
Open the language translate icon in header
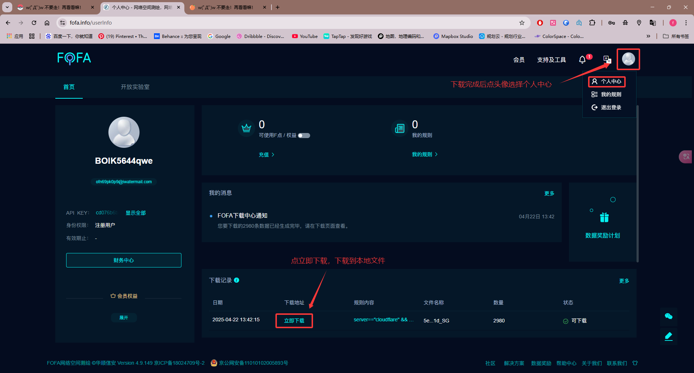[x=607, y=59]
